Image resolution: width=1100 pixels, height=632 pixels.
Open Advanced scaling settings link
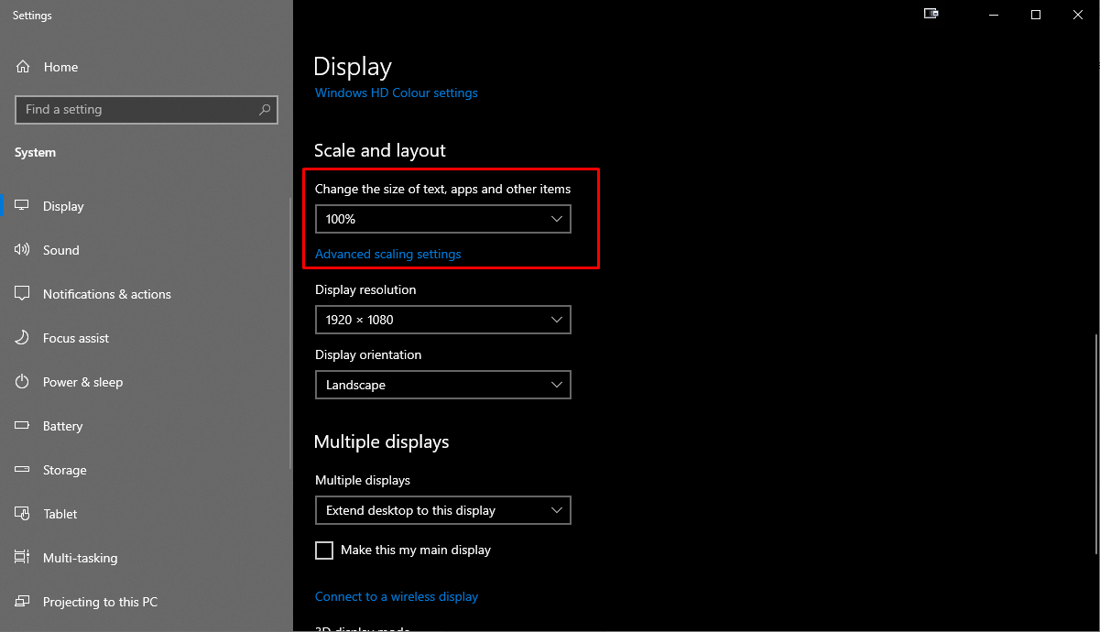tap(388, 254)
